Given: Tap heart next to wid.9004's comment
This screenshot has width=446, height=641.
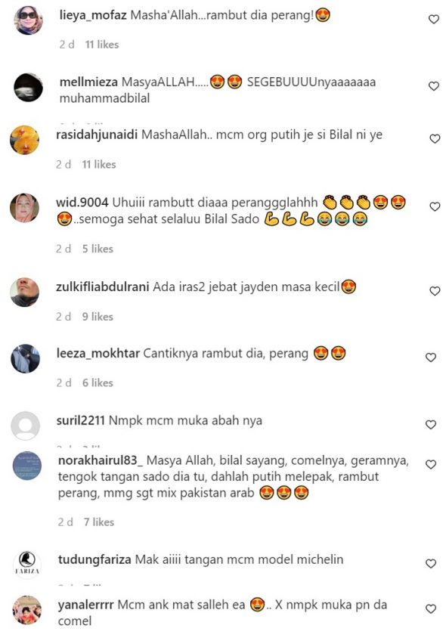Looking at the screenshot, I should tap(435, 206).
